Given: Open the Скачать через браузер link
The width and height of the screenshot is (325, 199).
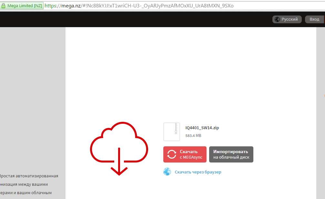Looking at the screenshot, I should (x=198, y=172).
